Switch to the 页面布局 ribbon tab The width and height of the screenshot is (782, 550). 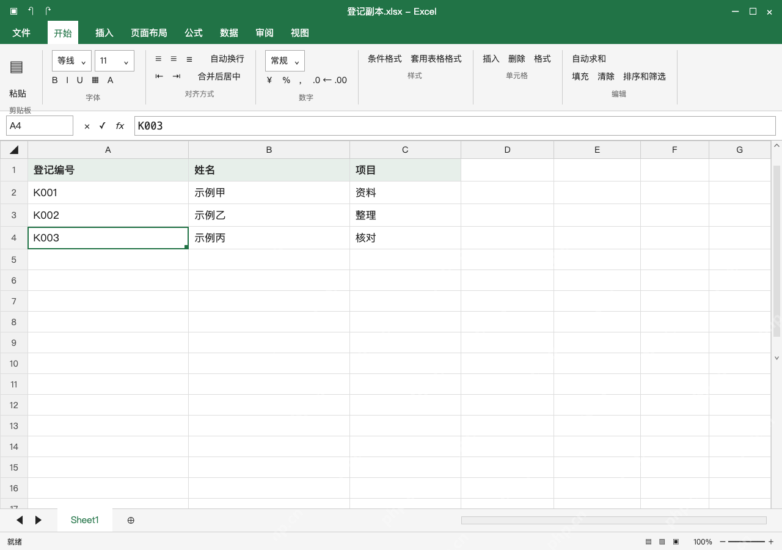pyautogui.click(x=149, y=32)
